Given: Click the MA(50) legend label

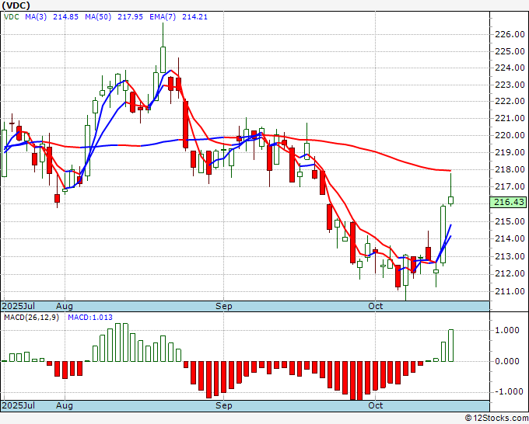Looking at the screenshot, I should pyautogui.click(x=98, y=17).
